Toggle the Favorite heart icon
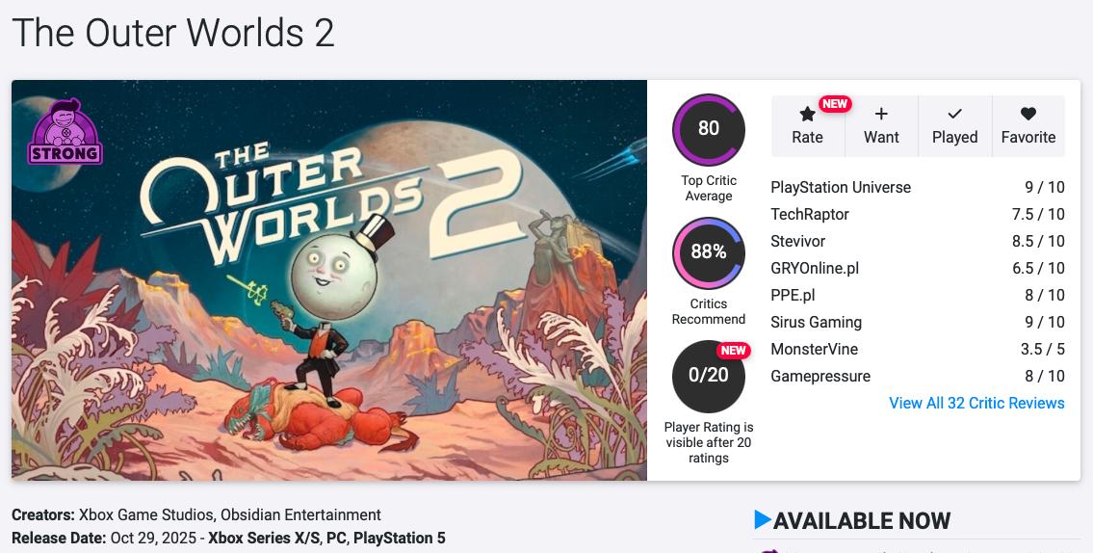Viewport: 1093px width, 553px height. click(1028, 114)
